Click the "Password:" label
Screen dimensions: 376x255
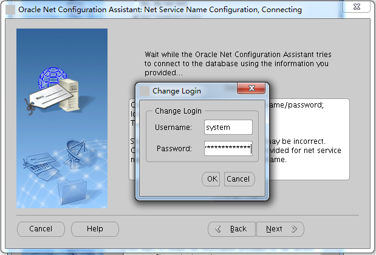tap(174, 149)
